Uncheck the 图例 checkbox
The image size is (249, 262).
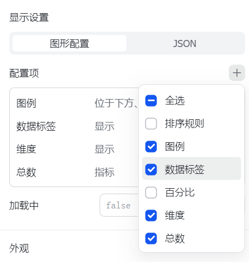pos(151,147)
